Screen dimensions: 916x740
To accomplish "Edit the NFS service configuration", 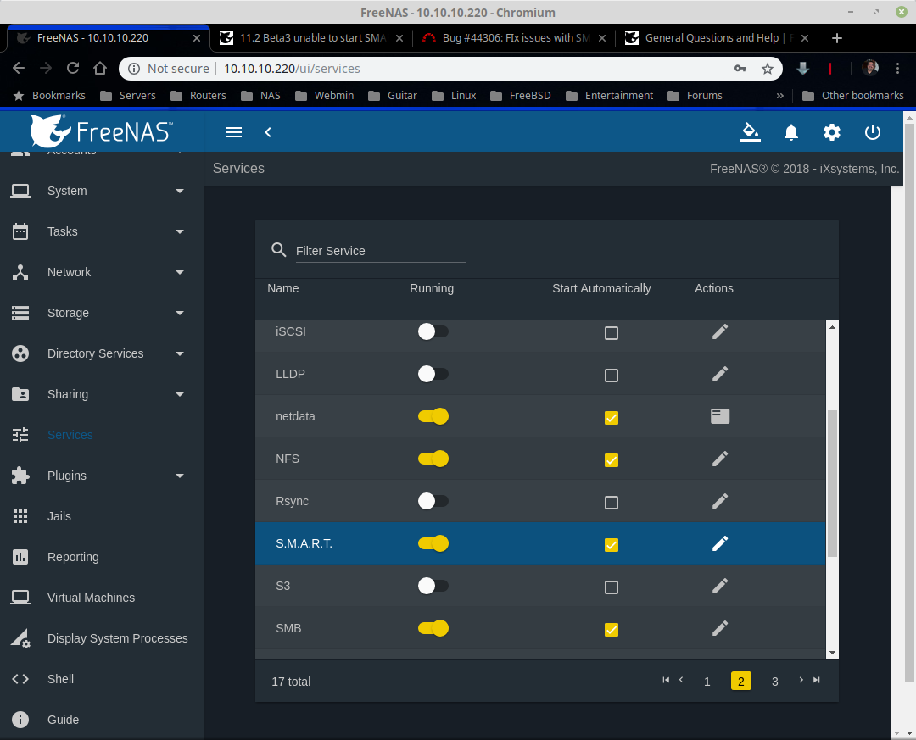I will (x=720, y=459).
